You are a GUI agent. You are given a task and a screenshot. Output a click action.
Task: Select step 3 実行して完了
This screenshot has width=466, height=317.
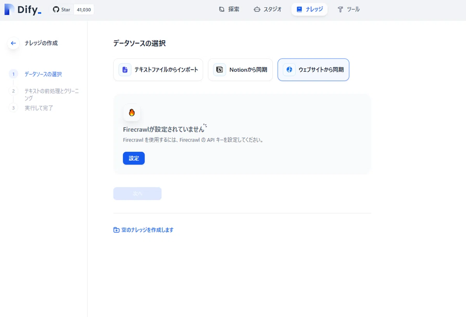click(x=31, y=108)
